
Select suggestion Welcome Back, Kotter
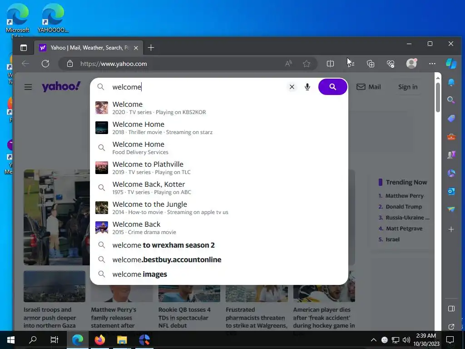(219, 188)
